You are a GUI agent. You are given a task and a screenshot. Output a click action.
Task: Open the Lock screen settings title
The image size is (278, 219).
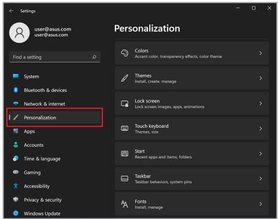tap(147, 101)
